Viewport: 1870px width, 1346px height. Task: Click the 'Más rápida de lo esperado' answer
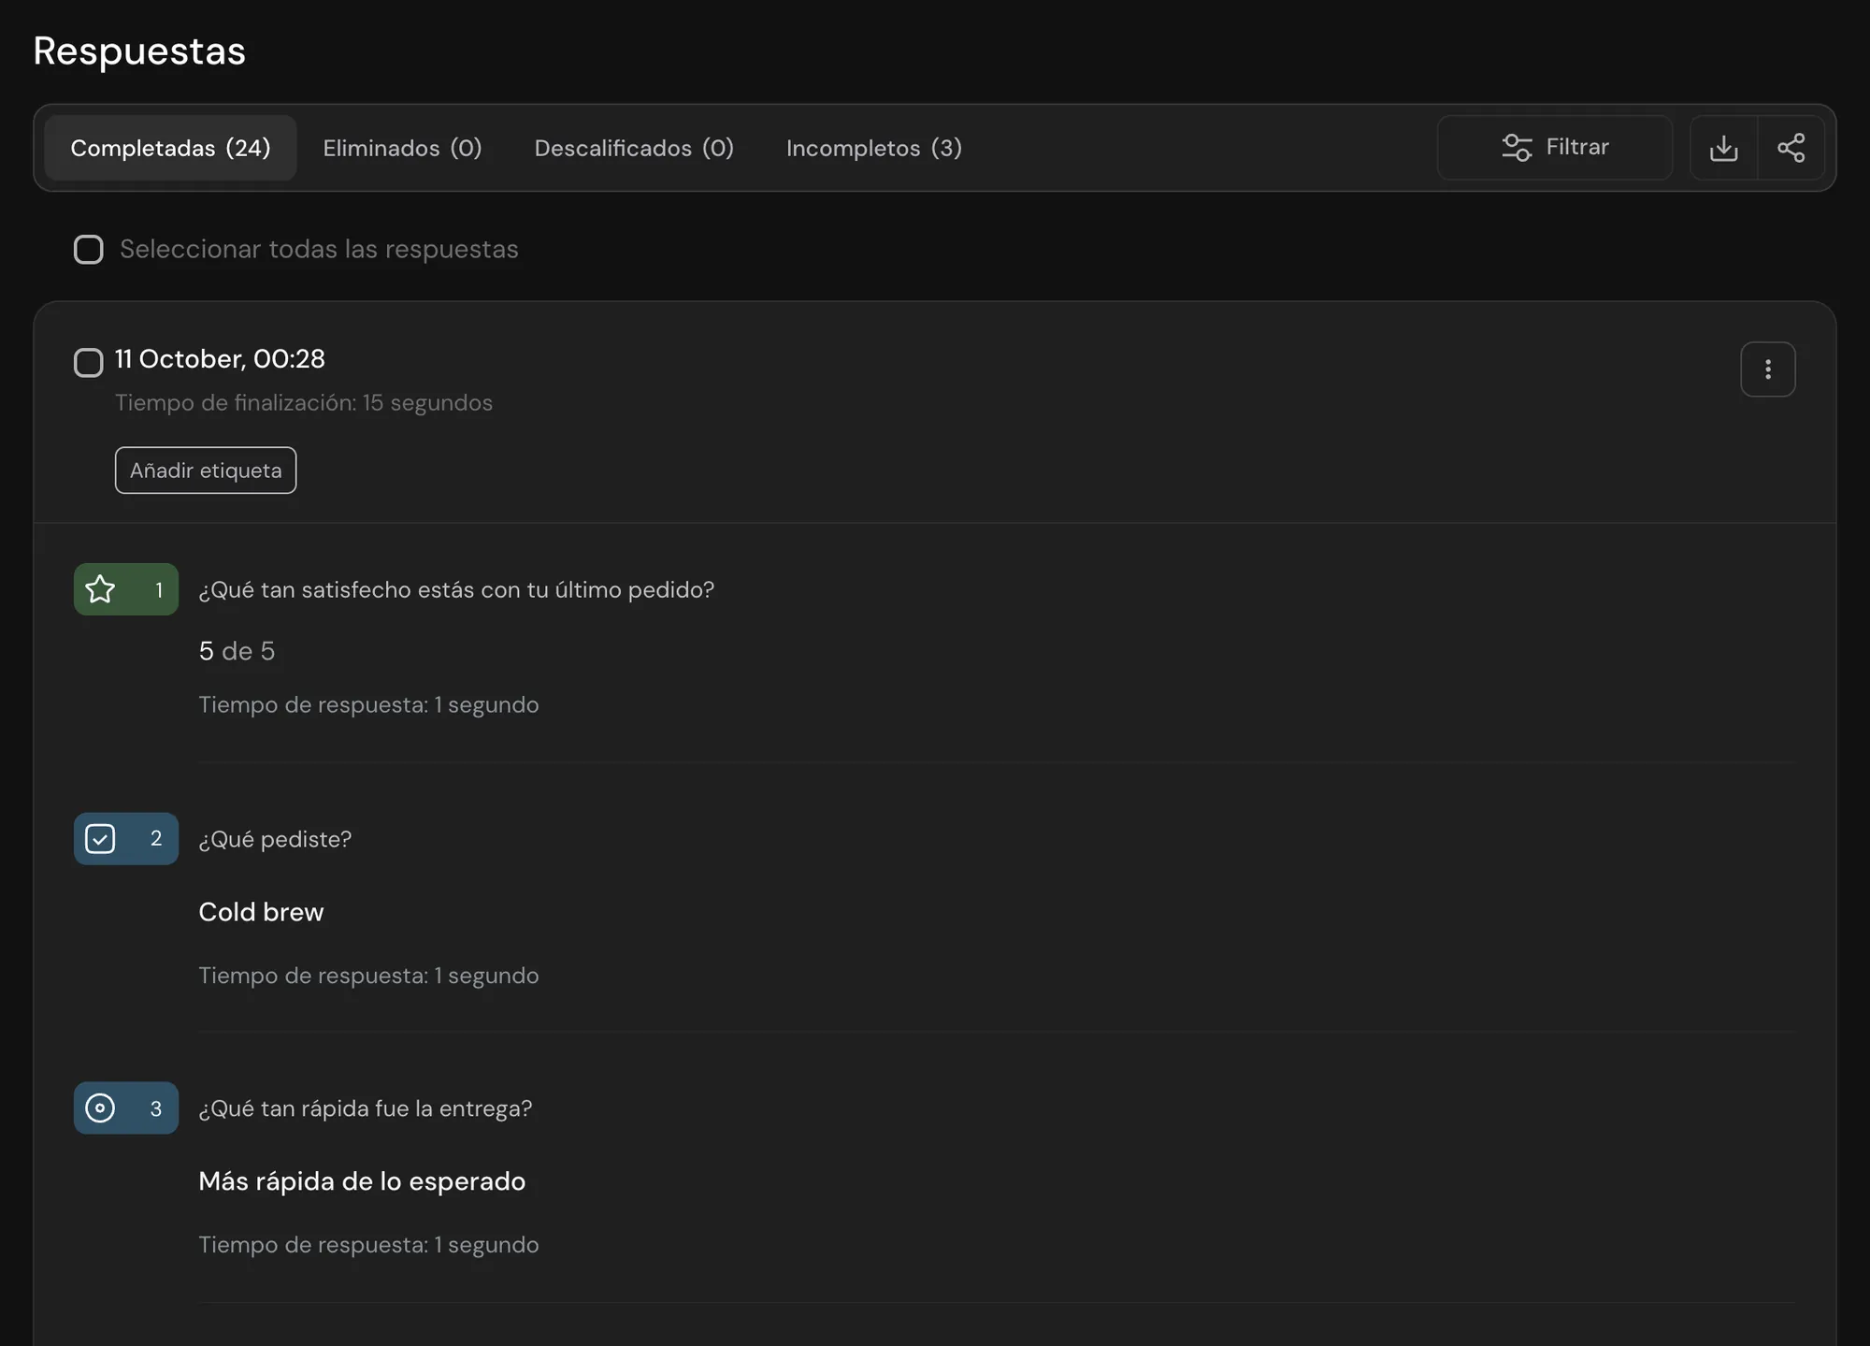pyautogui.click(x=362, y=1181)
